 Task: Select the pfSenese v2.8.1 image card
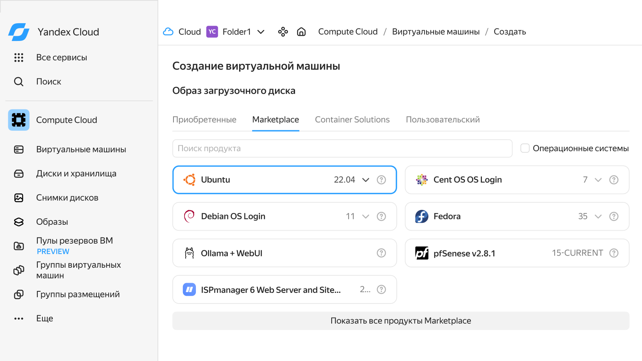tap(492, 253)
